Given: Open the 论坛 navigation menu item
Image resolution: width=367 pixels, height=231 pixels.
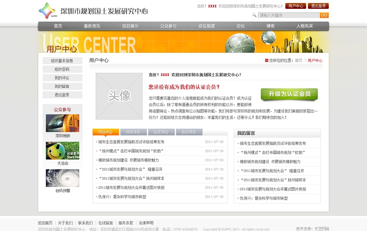Looking at the screenshot, I should point(240,26).
